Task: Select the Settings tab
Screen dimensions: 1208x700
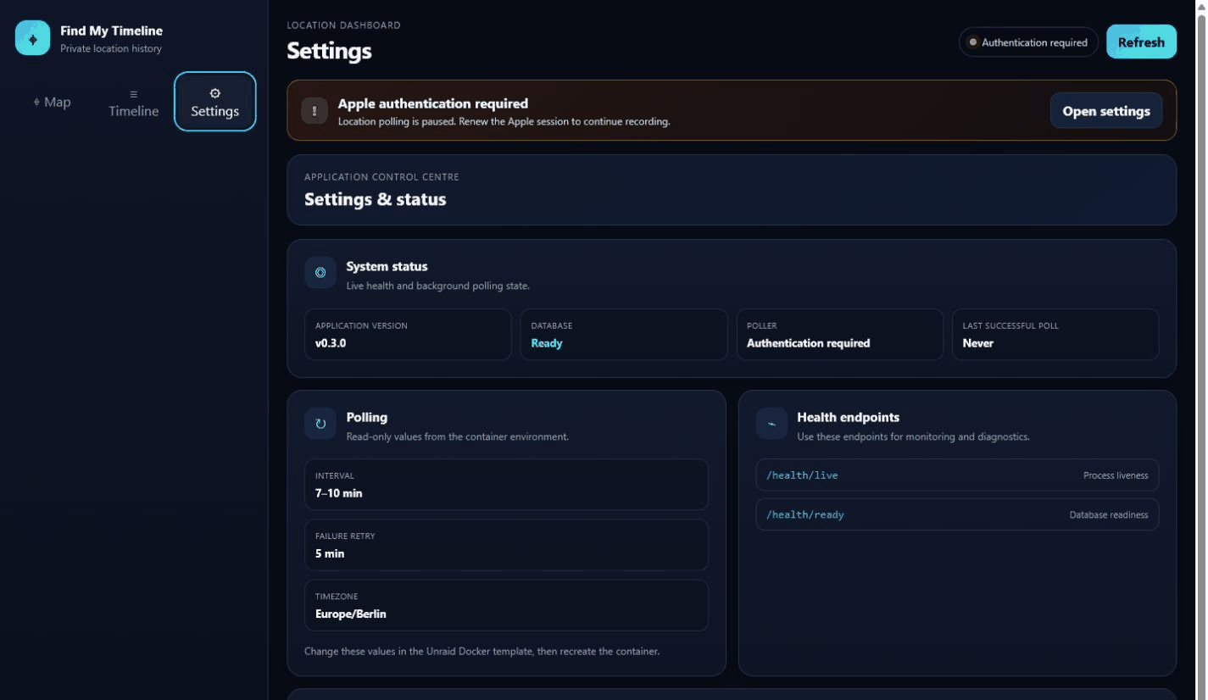Action: tap(215, 102)
